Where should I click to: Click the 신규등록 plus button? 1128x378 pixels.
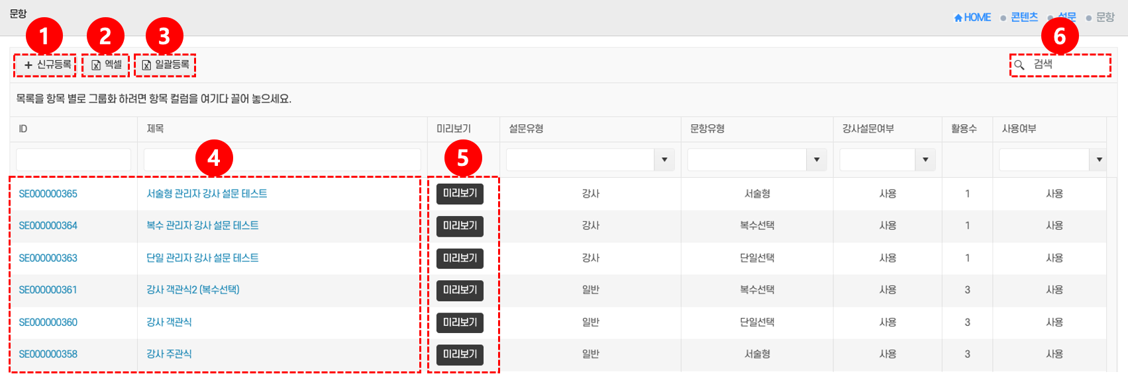[46, 65]
